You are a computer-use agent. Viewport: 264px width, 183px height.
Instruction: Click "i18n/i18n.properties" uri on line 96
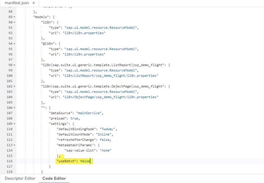point(84,54)
